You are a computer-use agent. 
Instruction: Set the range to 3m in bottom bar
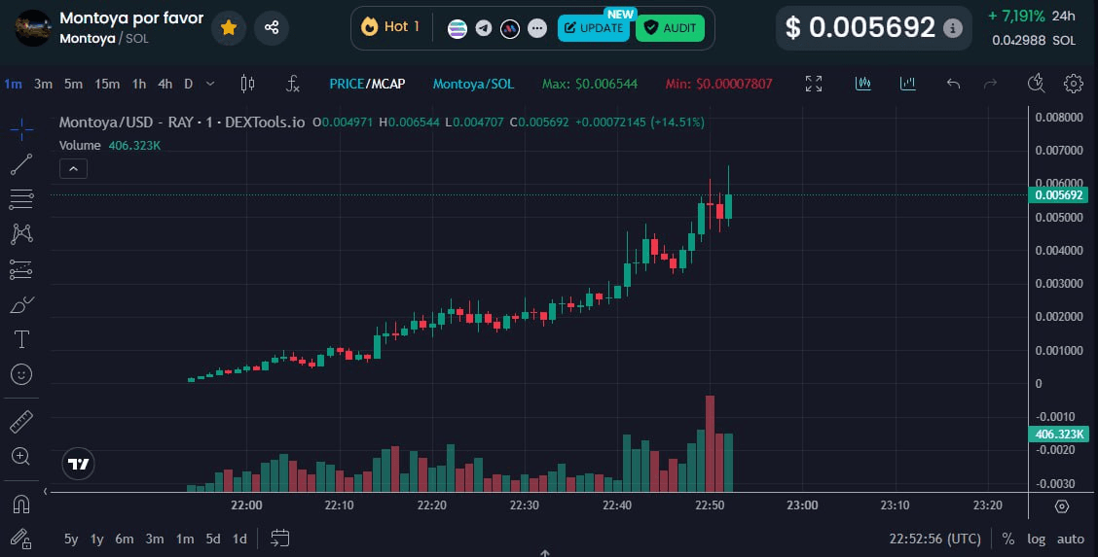(x=154, y=539)
